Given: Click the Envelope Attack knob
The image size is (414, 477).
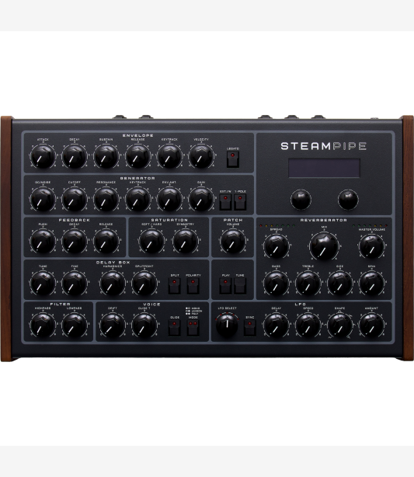Looking at the screenshot, I should pos(43,157).
